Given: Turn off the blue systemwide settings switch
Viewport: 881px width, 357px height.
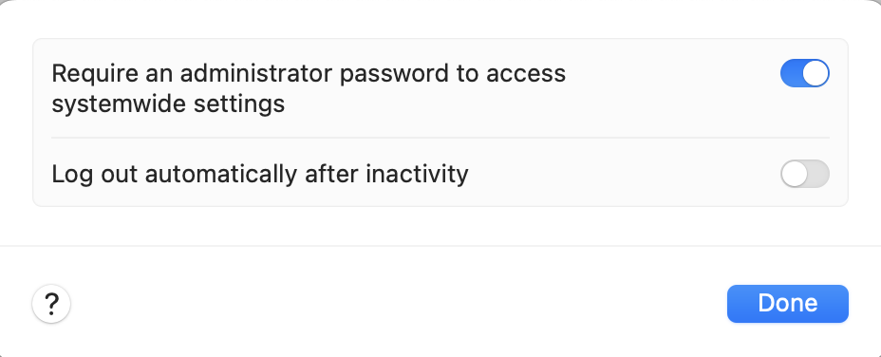Looking at the screenshot, I should click(x=805, y=73).
